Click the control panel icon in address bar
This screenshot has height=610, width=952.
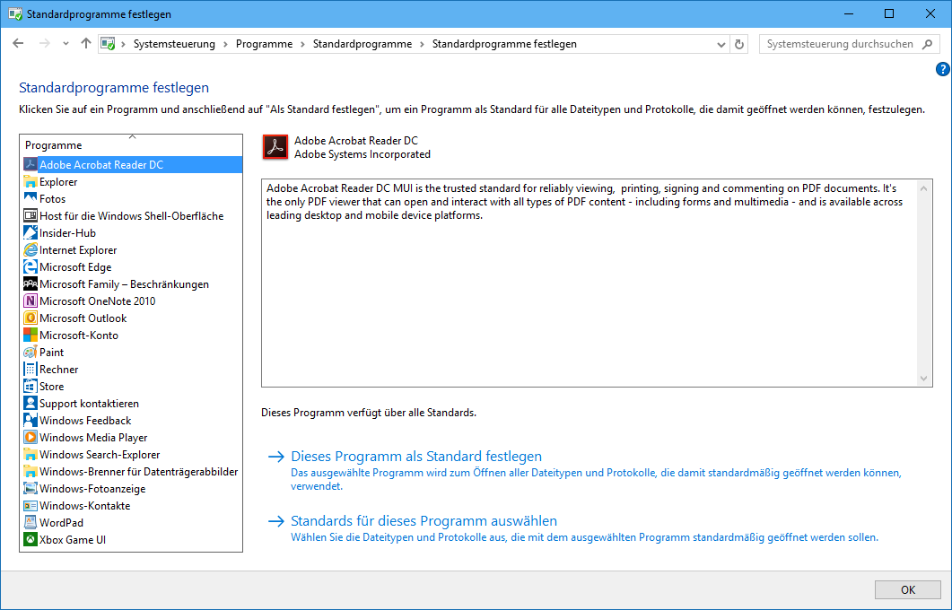[x=108, y=44]
